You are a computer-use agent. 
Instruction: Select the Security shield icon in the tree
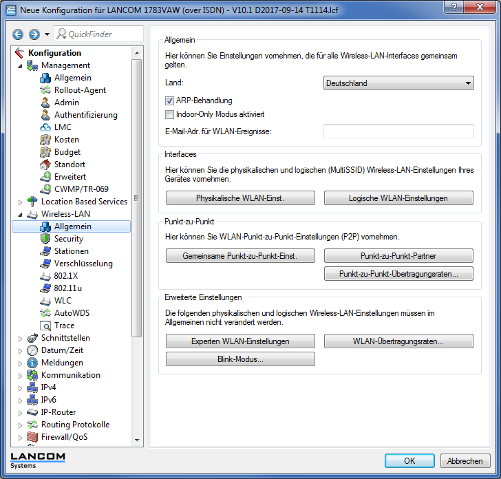click(45, 239)
